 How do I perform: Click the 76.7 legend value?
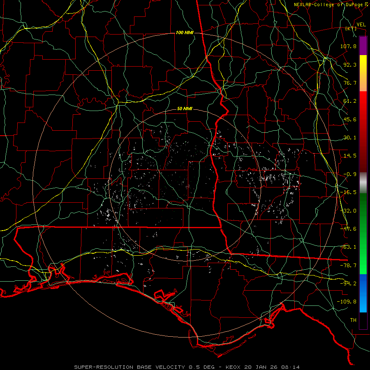tap(350, 83)
